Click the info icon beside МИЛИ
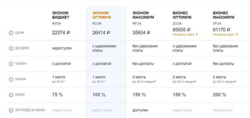The width and height of the screenshot is (250, 118). 11,95
